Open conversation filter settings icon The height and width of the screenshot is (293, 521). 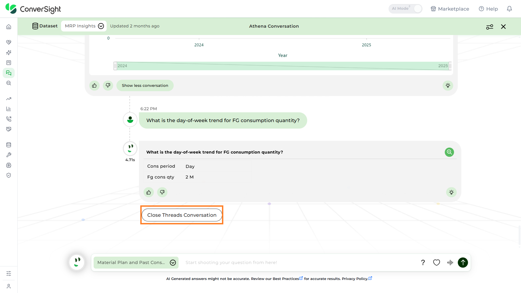(x=490, y=27)
